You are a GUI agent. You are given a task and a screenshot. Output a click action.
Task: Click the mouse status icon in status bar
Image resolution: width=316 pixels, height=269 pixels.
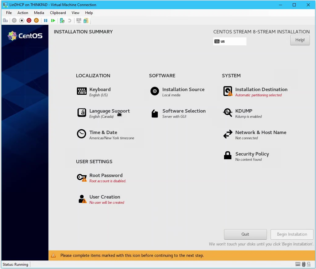tap(304, 264)
